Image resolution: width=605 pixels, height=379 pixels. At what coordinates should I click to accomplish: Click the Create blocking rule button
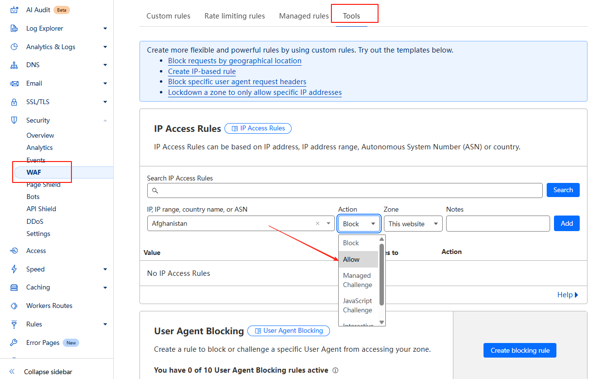[x=519, y=350]
